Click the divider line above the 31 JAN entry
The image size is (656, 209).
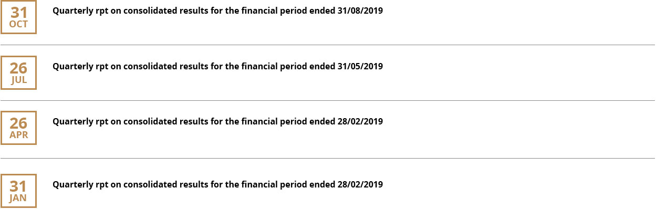(x=328, y=158)
